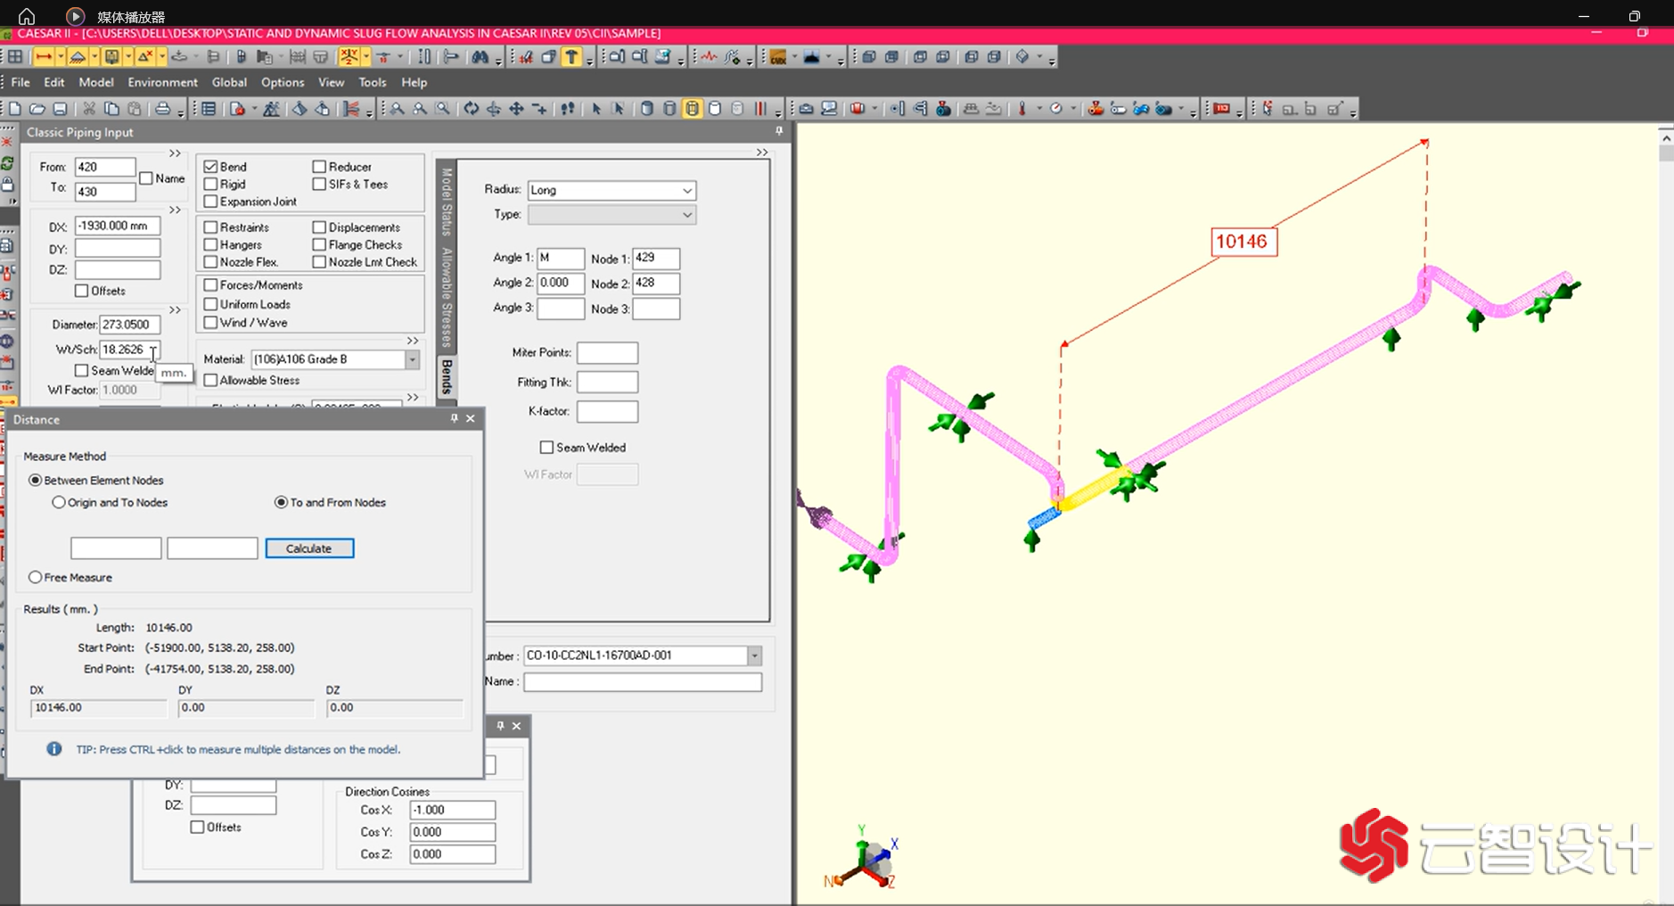Click the highlighted cylinder render-mode icon

point(693,109)
